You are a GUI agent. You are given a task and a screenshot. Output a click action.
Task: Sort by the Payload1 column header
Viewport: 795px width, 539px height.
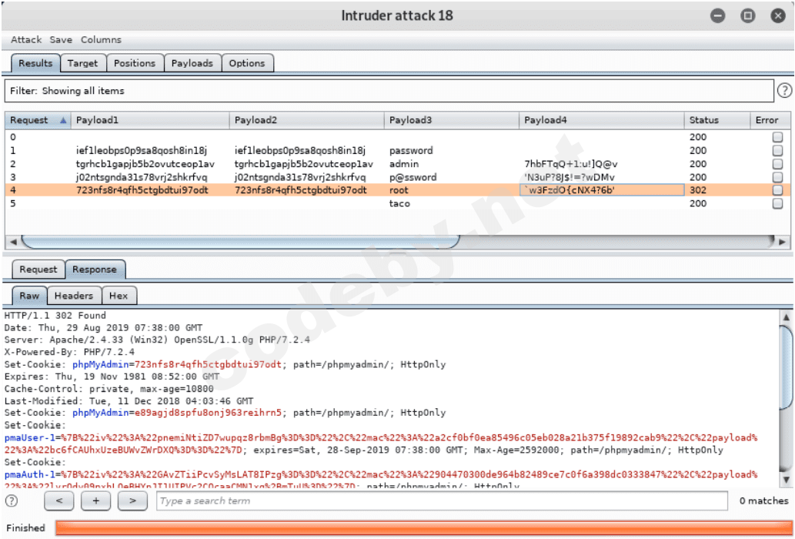point(150,120)
